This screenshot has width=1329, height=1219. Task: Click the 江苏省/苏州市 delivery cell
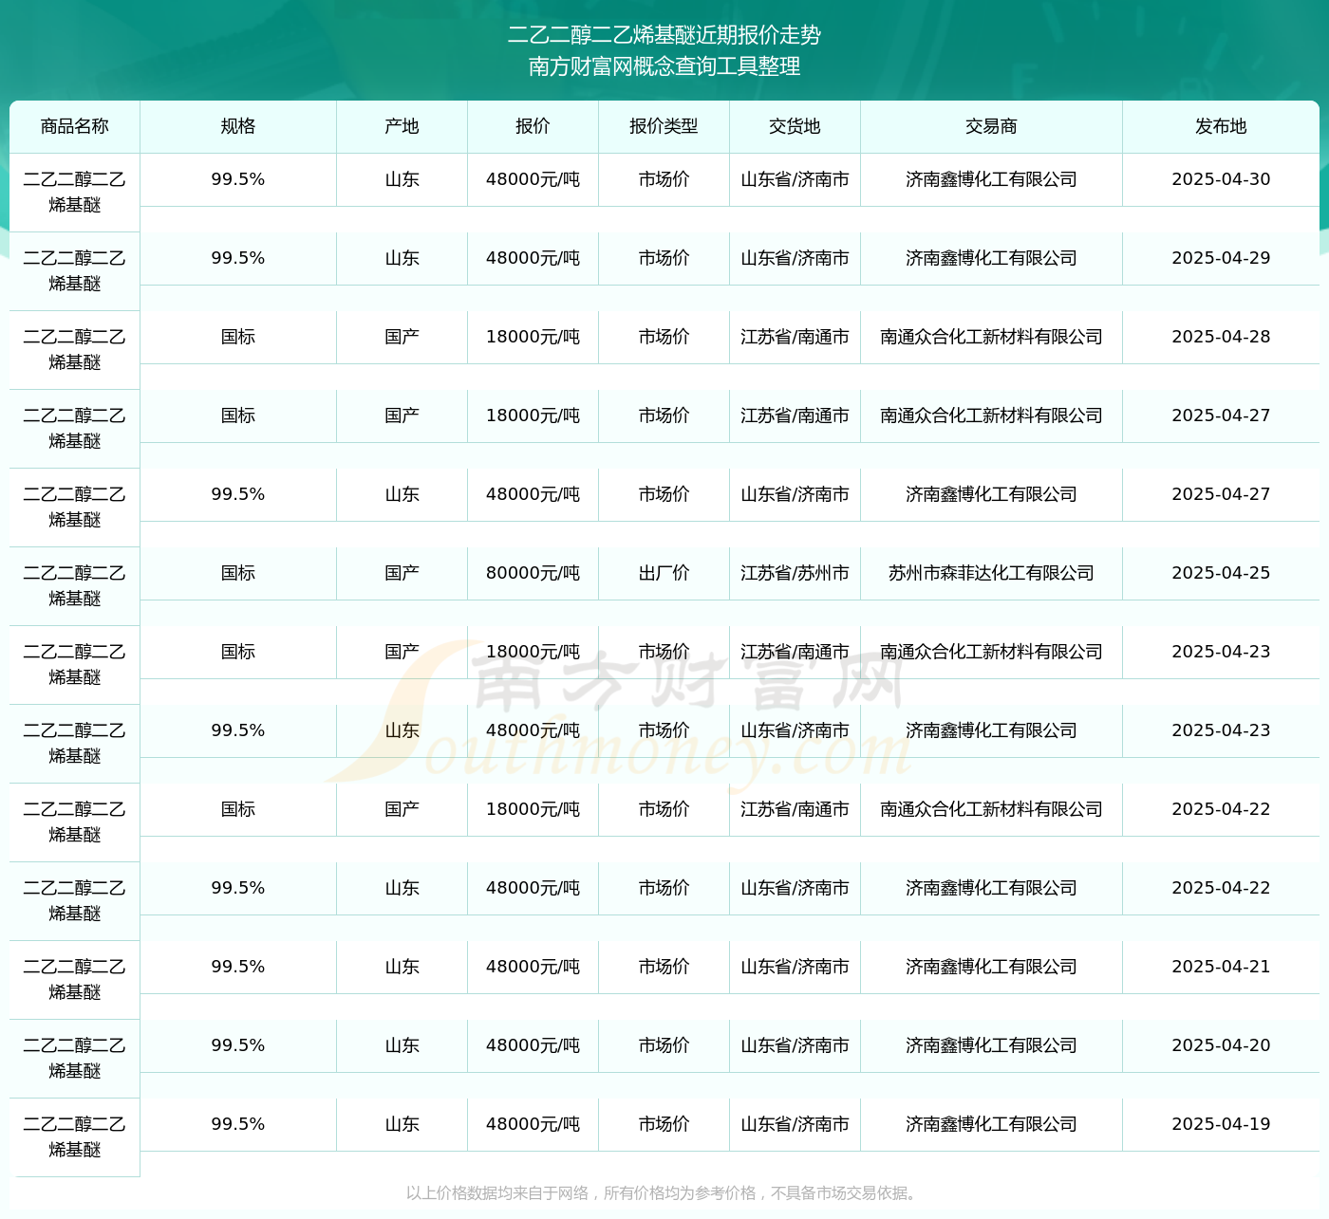(796, 573)
